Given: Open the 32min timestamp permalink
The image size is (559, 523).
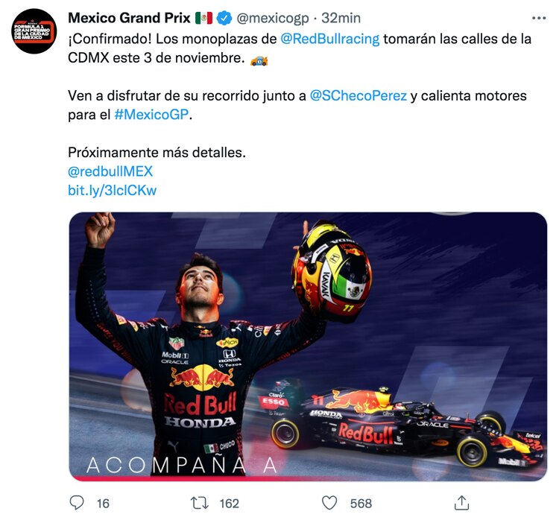Looking at the screenshot, I should (341, 18).
